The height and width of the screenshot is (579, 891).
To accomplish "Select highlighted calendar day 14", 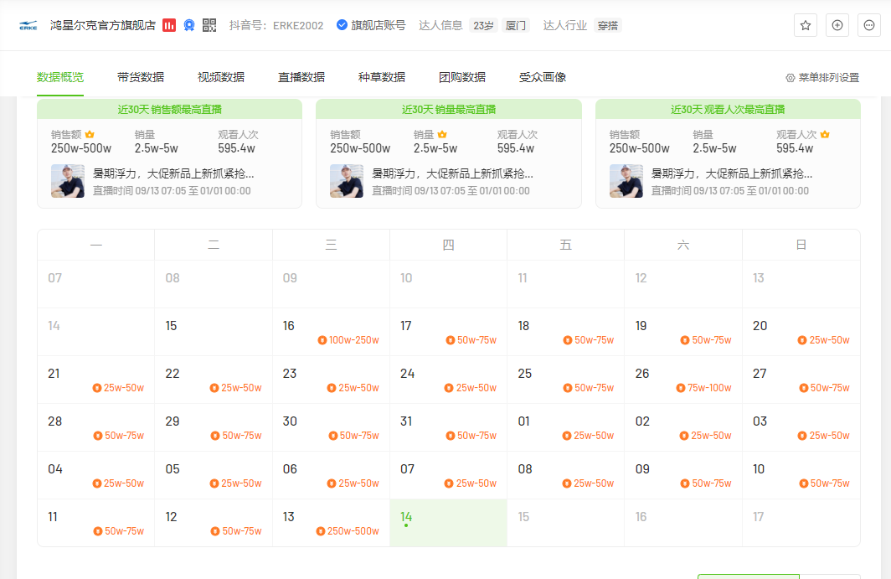I will (x=448, y=523).
